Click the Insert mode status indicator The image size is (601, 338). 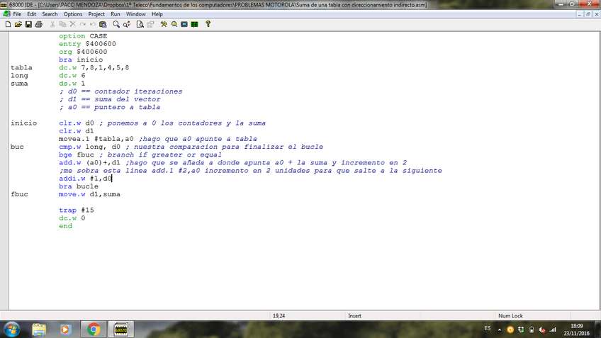(x=354, y=316)
